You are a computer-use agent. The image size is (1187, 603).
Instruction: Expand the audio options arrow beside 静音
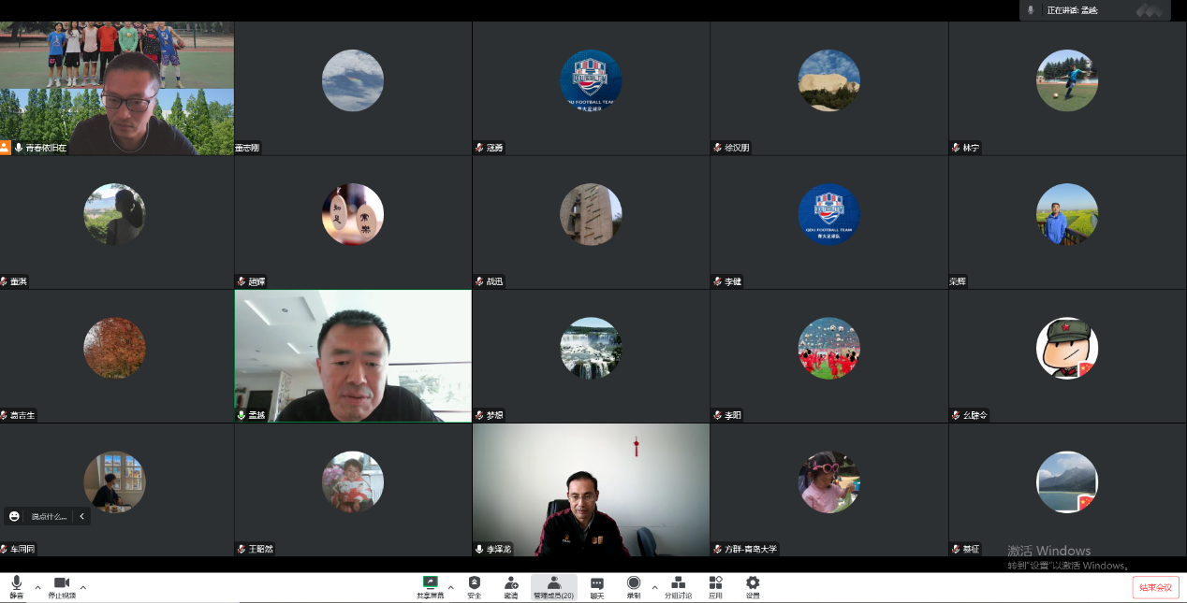coord(37,587)
